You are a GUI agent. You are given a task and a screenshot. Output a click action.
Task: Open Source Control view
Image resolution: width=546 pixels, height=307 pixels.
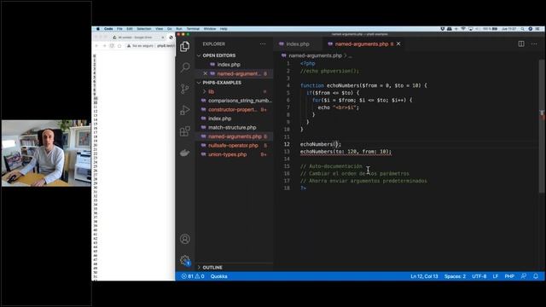tap(185, 89)
